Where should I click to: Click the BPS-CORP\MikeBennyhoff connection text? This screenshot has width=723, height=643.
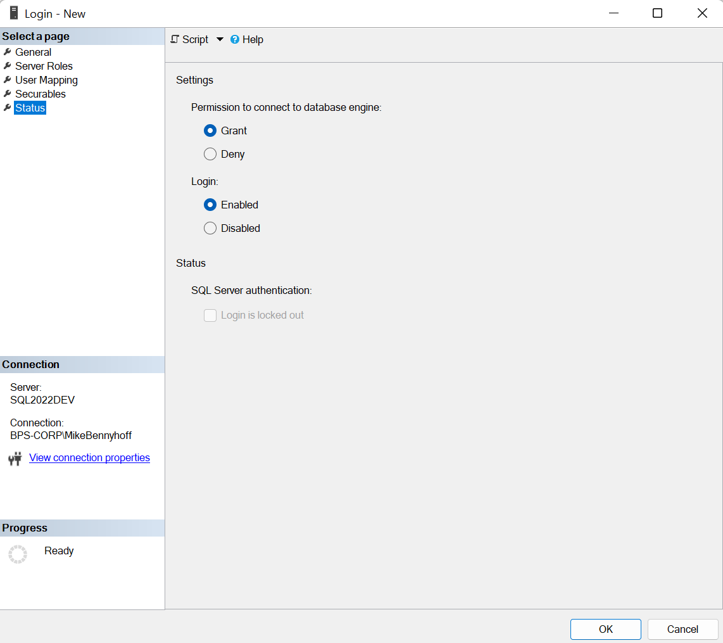(x=71, y=435)
